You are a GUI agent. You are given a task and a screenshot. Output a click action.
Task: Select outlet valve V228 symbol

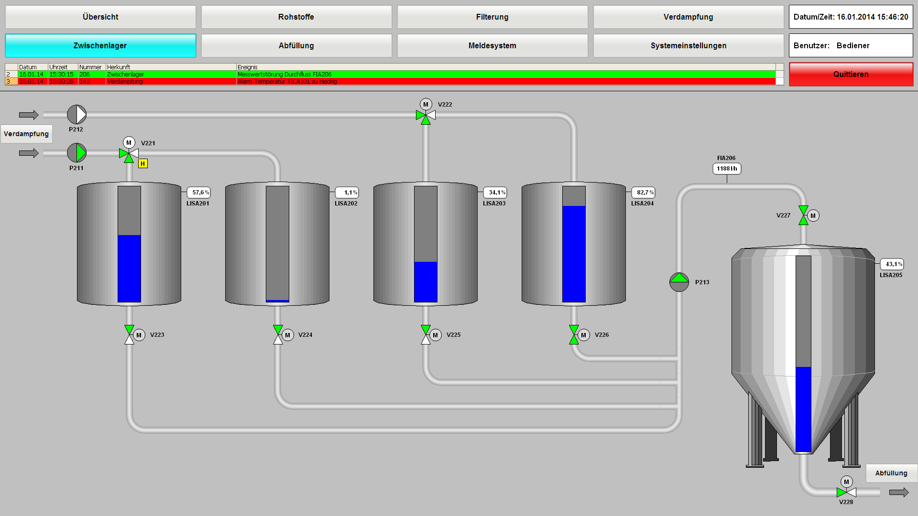click(846, 492)
